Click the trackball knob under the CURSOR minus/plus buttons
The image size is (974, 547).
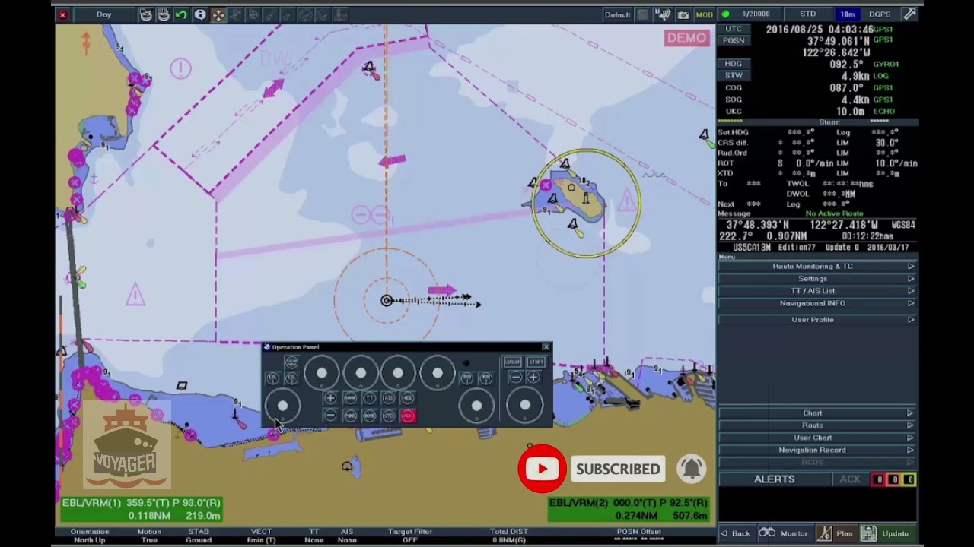(525, 404)
